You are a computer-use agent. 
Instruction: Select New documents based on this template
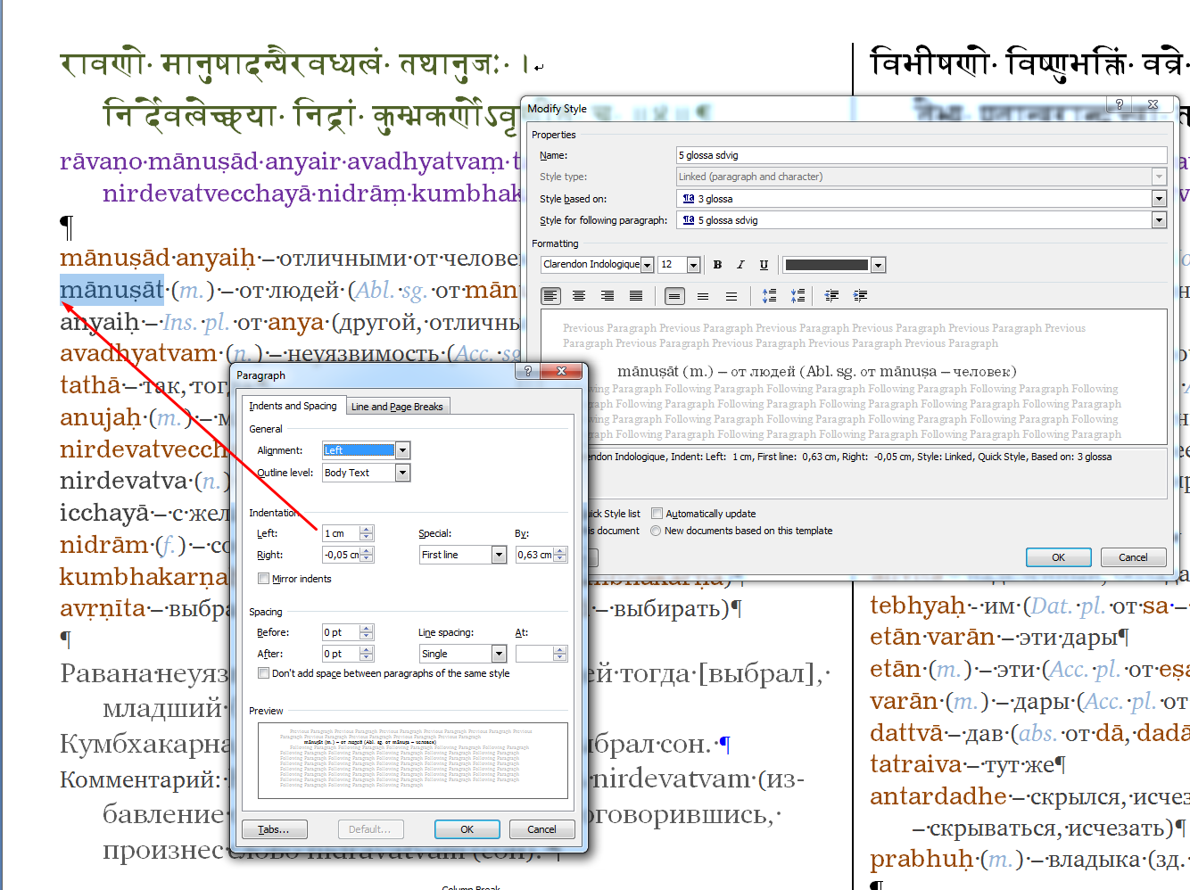656,531
